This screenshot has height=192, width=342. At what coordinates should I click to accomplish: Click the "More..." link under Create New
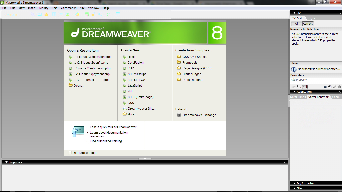[x=132, y=114]
